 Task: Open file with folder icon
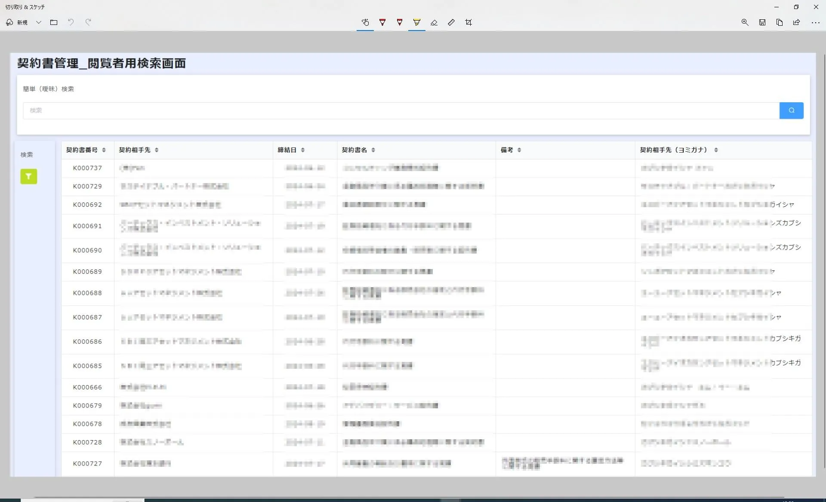pos(54,22)
